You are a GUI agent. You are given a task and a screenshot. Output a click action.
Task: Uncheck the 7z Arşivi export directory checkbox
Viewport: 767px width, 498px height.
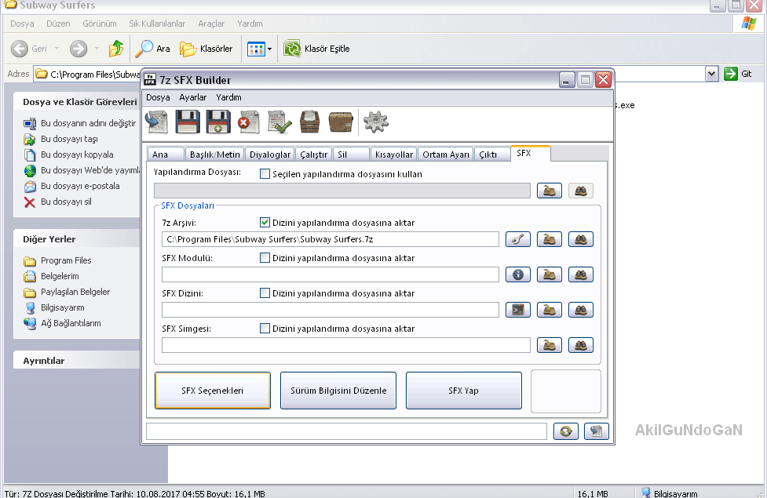pyautogui.click(x=265, y=223)
